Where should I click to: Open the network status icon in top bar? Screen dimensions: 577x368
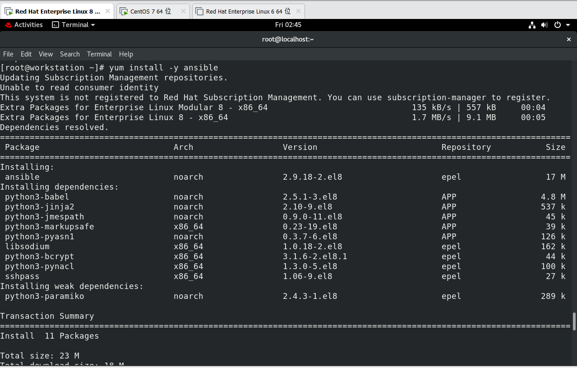532,25
